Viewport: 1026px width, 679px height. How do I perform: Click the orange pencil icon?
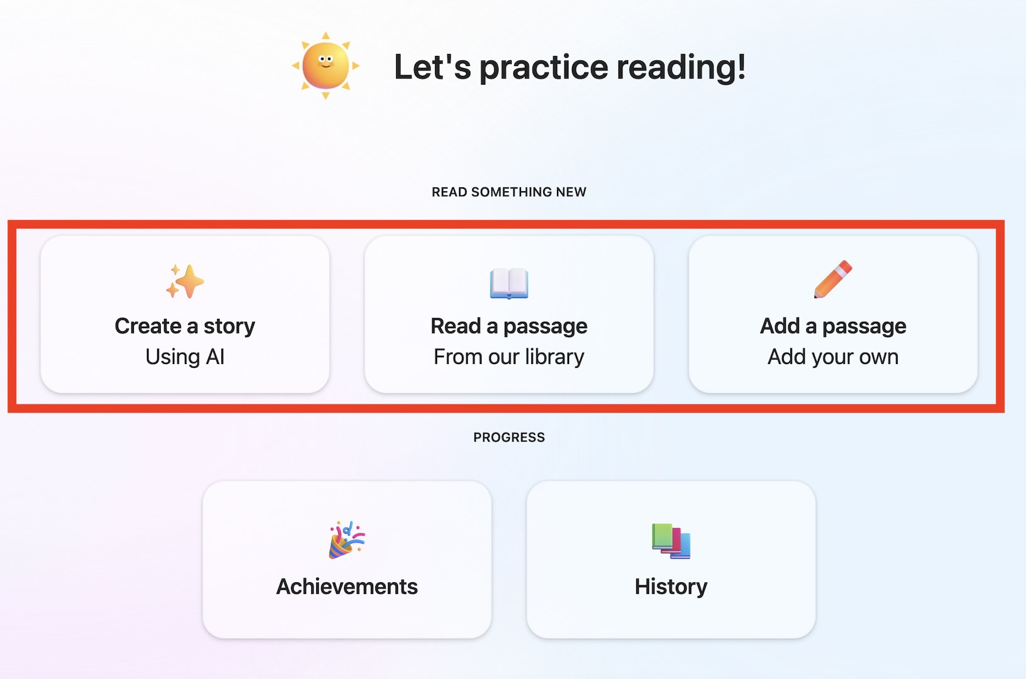click(833, 279)
